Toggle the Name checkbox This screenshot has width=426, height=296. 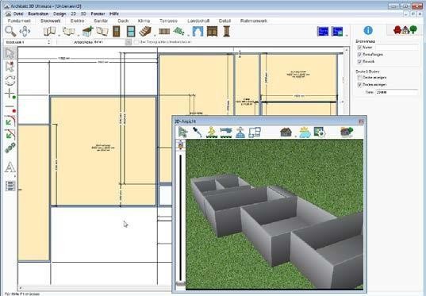click(x=359, y=48)
